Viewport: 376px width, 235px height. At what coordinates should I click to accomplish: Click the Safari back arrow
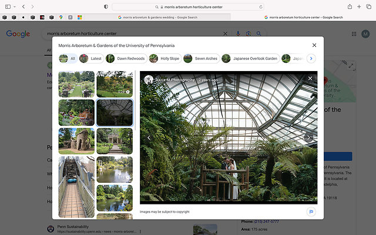click(23, 6)
